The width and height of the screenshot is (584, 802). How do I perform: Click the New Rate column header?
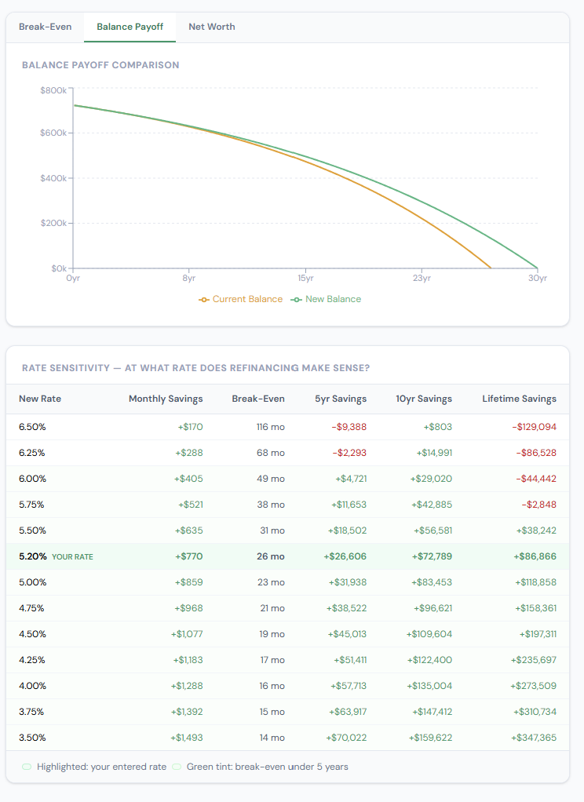click(x=40, y=399)
